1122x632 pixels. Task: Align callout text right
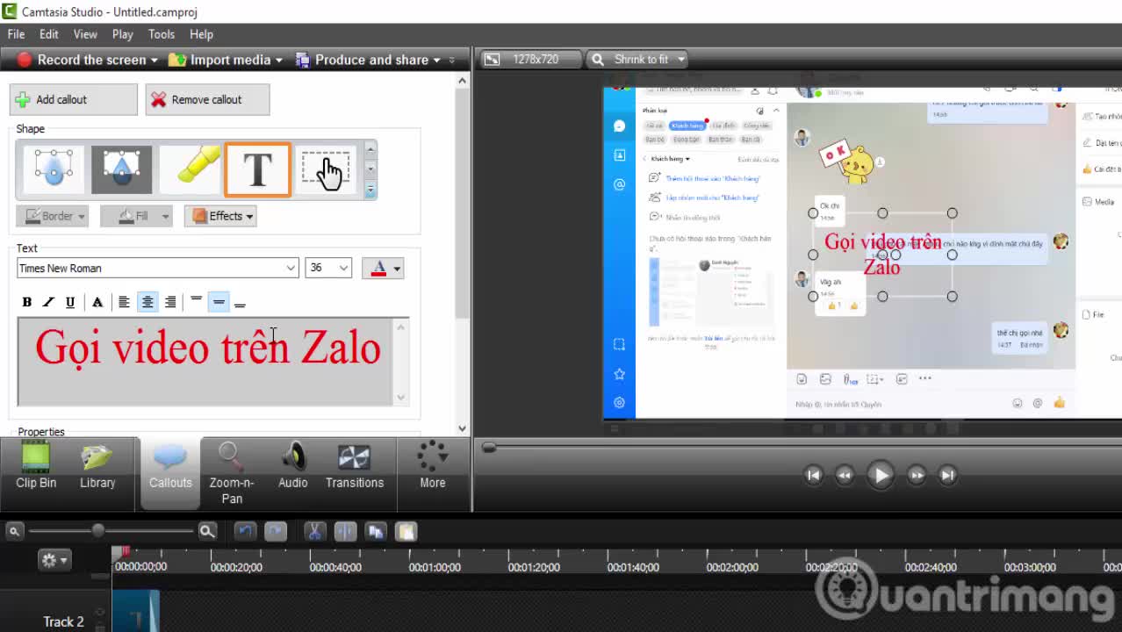coord(170,302)
